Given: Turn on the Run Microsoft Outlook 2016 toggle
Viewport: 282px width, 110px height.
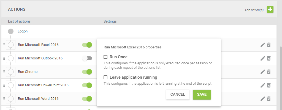Looking at the screenshot, I should [x=87, y=58].
